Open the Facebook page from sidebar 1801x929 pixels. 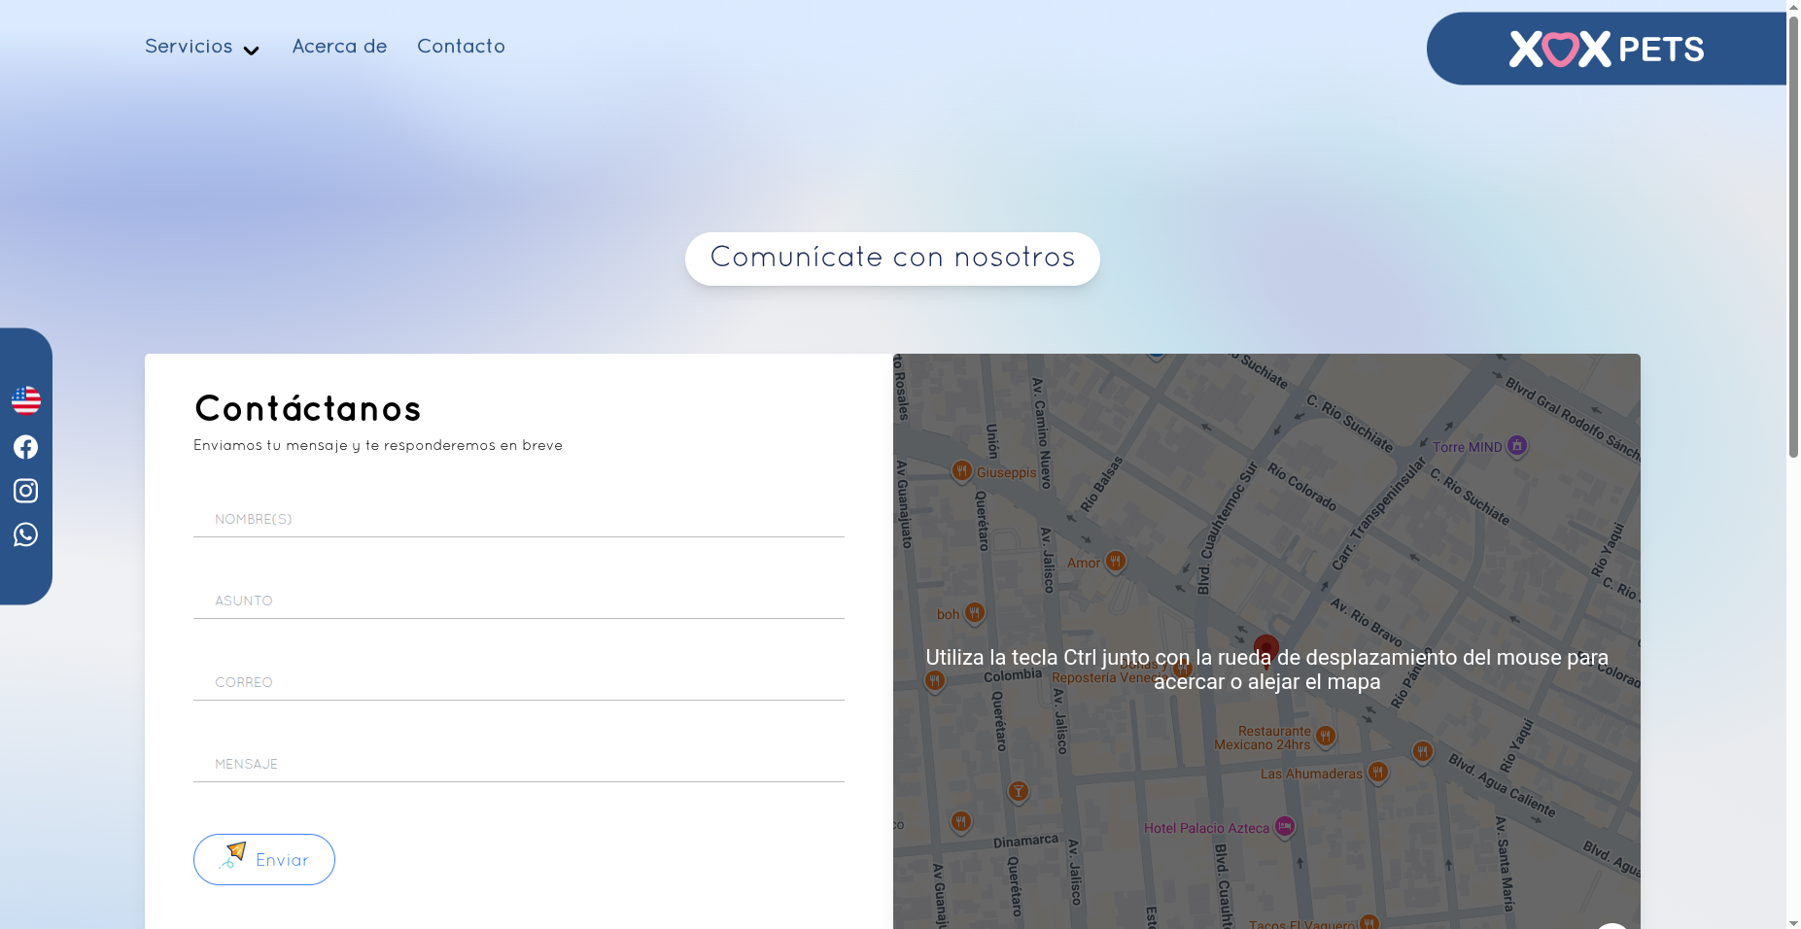tap(26, 447)
